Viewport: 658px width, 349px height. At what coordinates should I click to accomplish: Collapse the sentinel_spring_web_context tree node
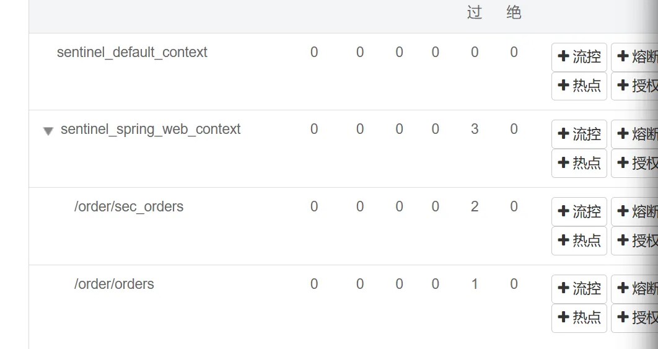pyautogui.click(x=48, y=131)
